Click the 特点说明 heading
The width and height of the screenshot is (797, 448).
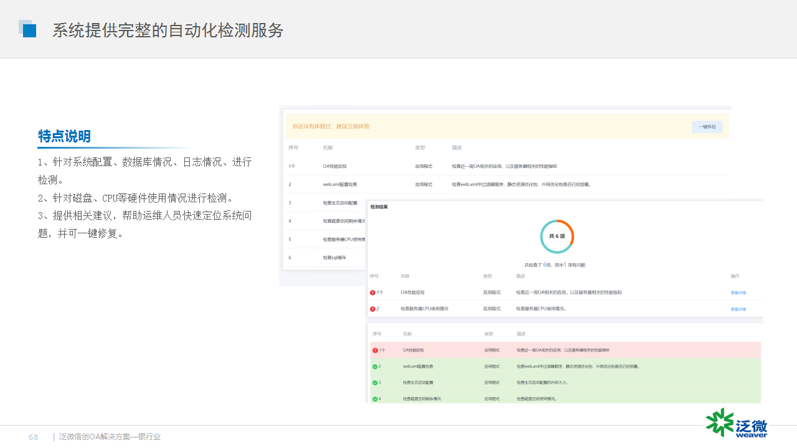click(64, 136)
